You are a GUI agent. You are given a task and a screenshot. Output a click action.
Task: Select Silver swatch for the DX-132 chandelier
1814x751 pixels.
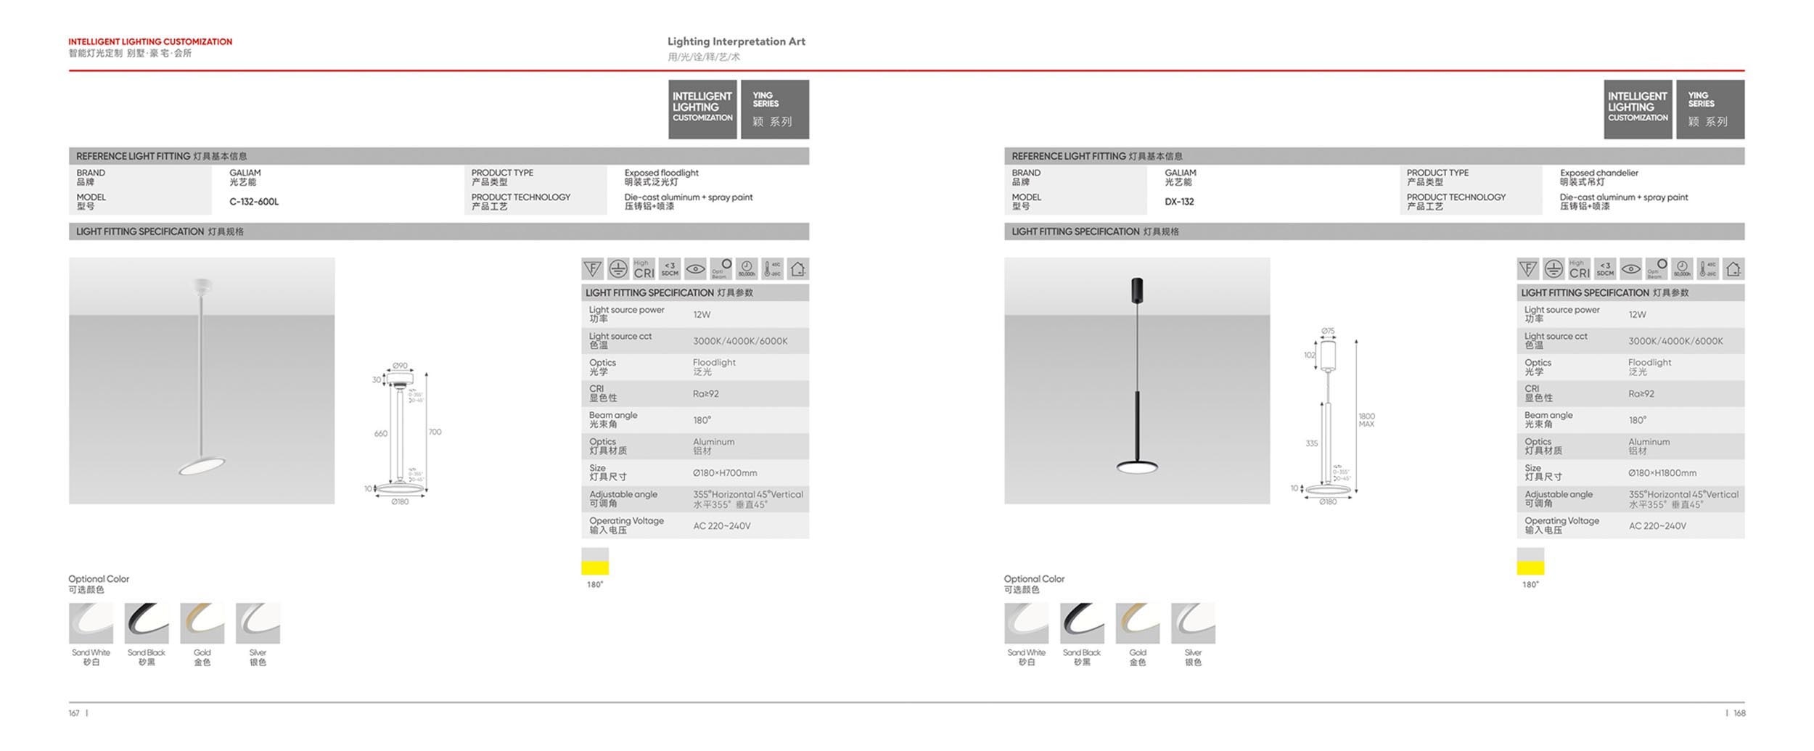[x=1193, y=623]
